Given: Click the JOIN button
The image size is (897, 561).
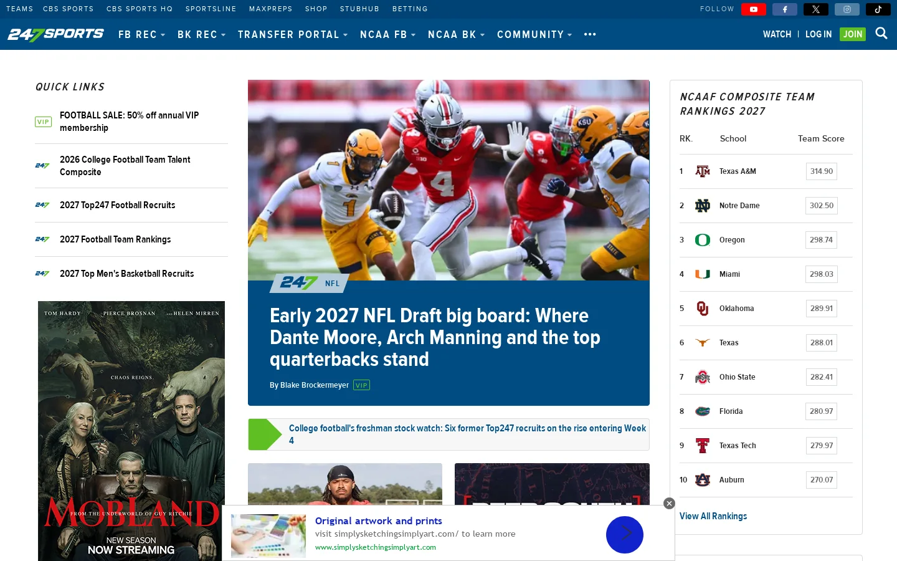Looking at the screenshot, I should pyautogui.click(x=853, y=34).
